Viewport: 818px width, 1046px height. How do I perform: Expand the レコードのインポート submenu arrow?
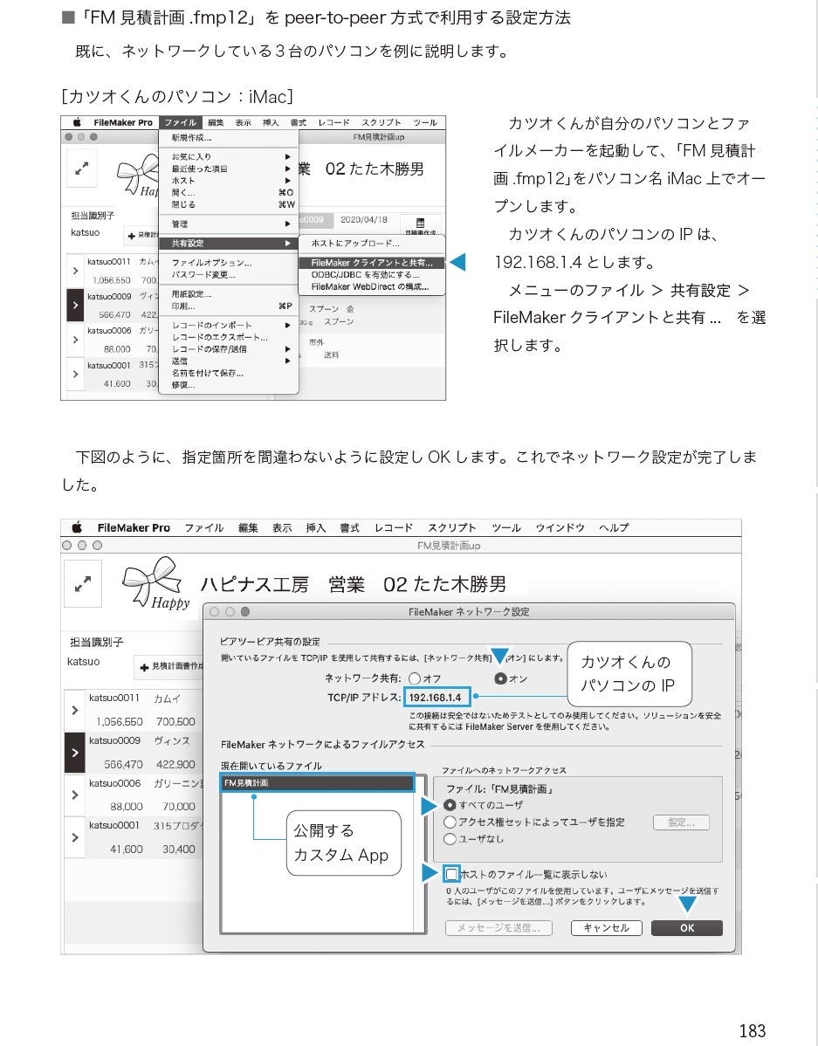[287, 326]
